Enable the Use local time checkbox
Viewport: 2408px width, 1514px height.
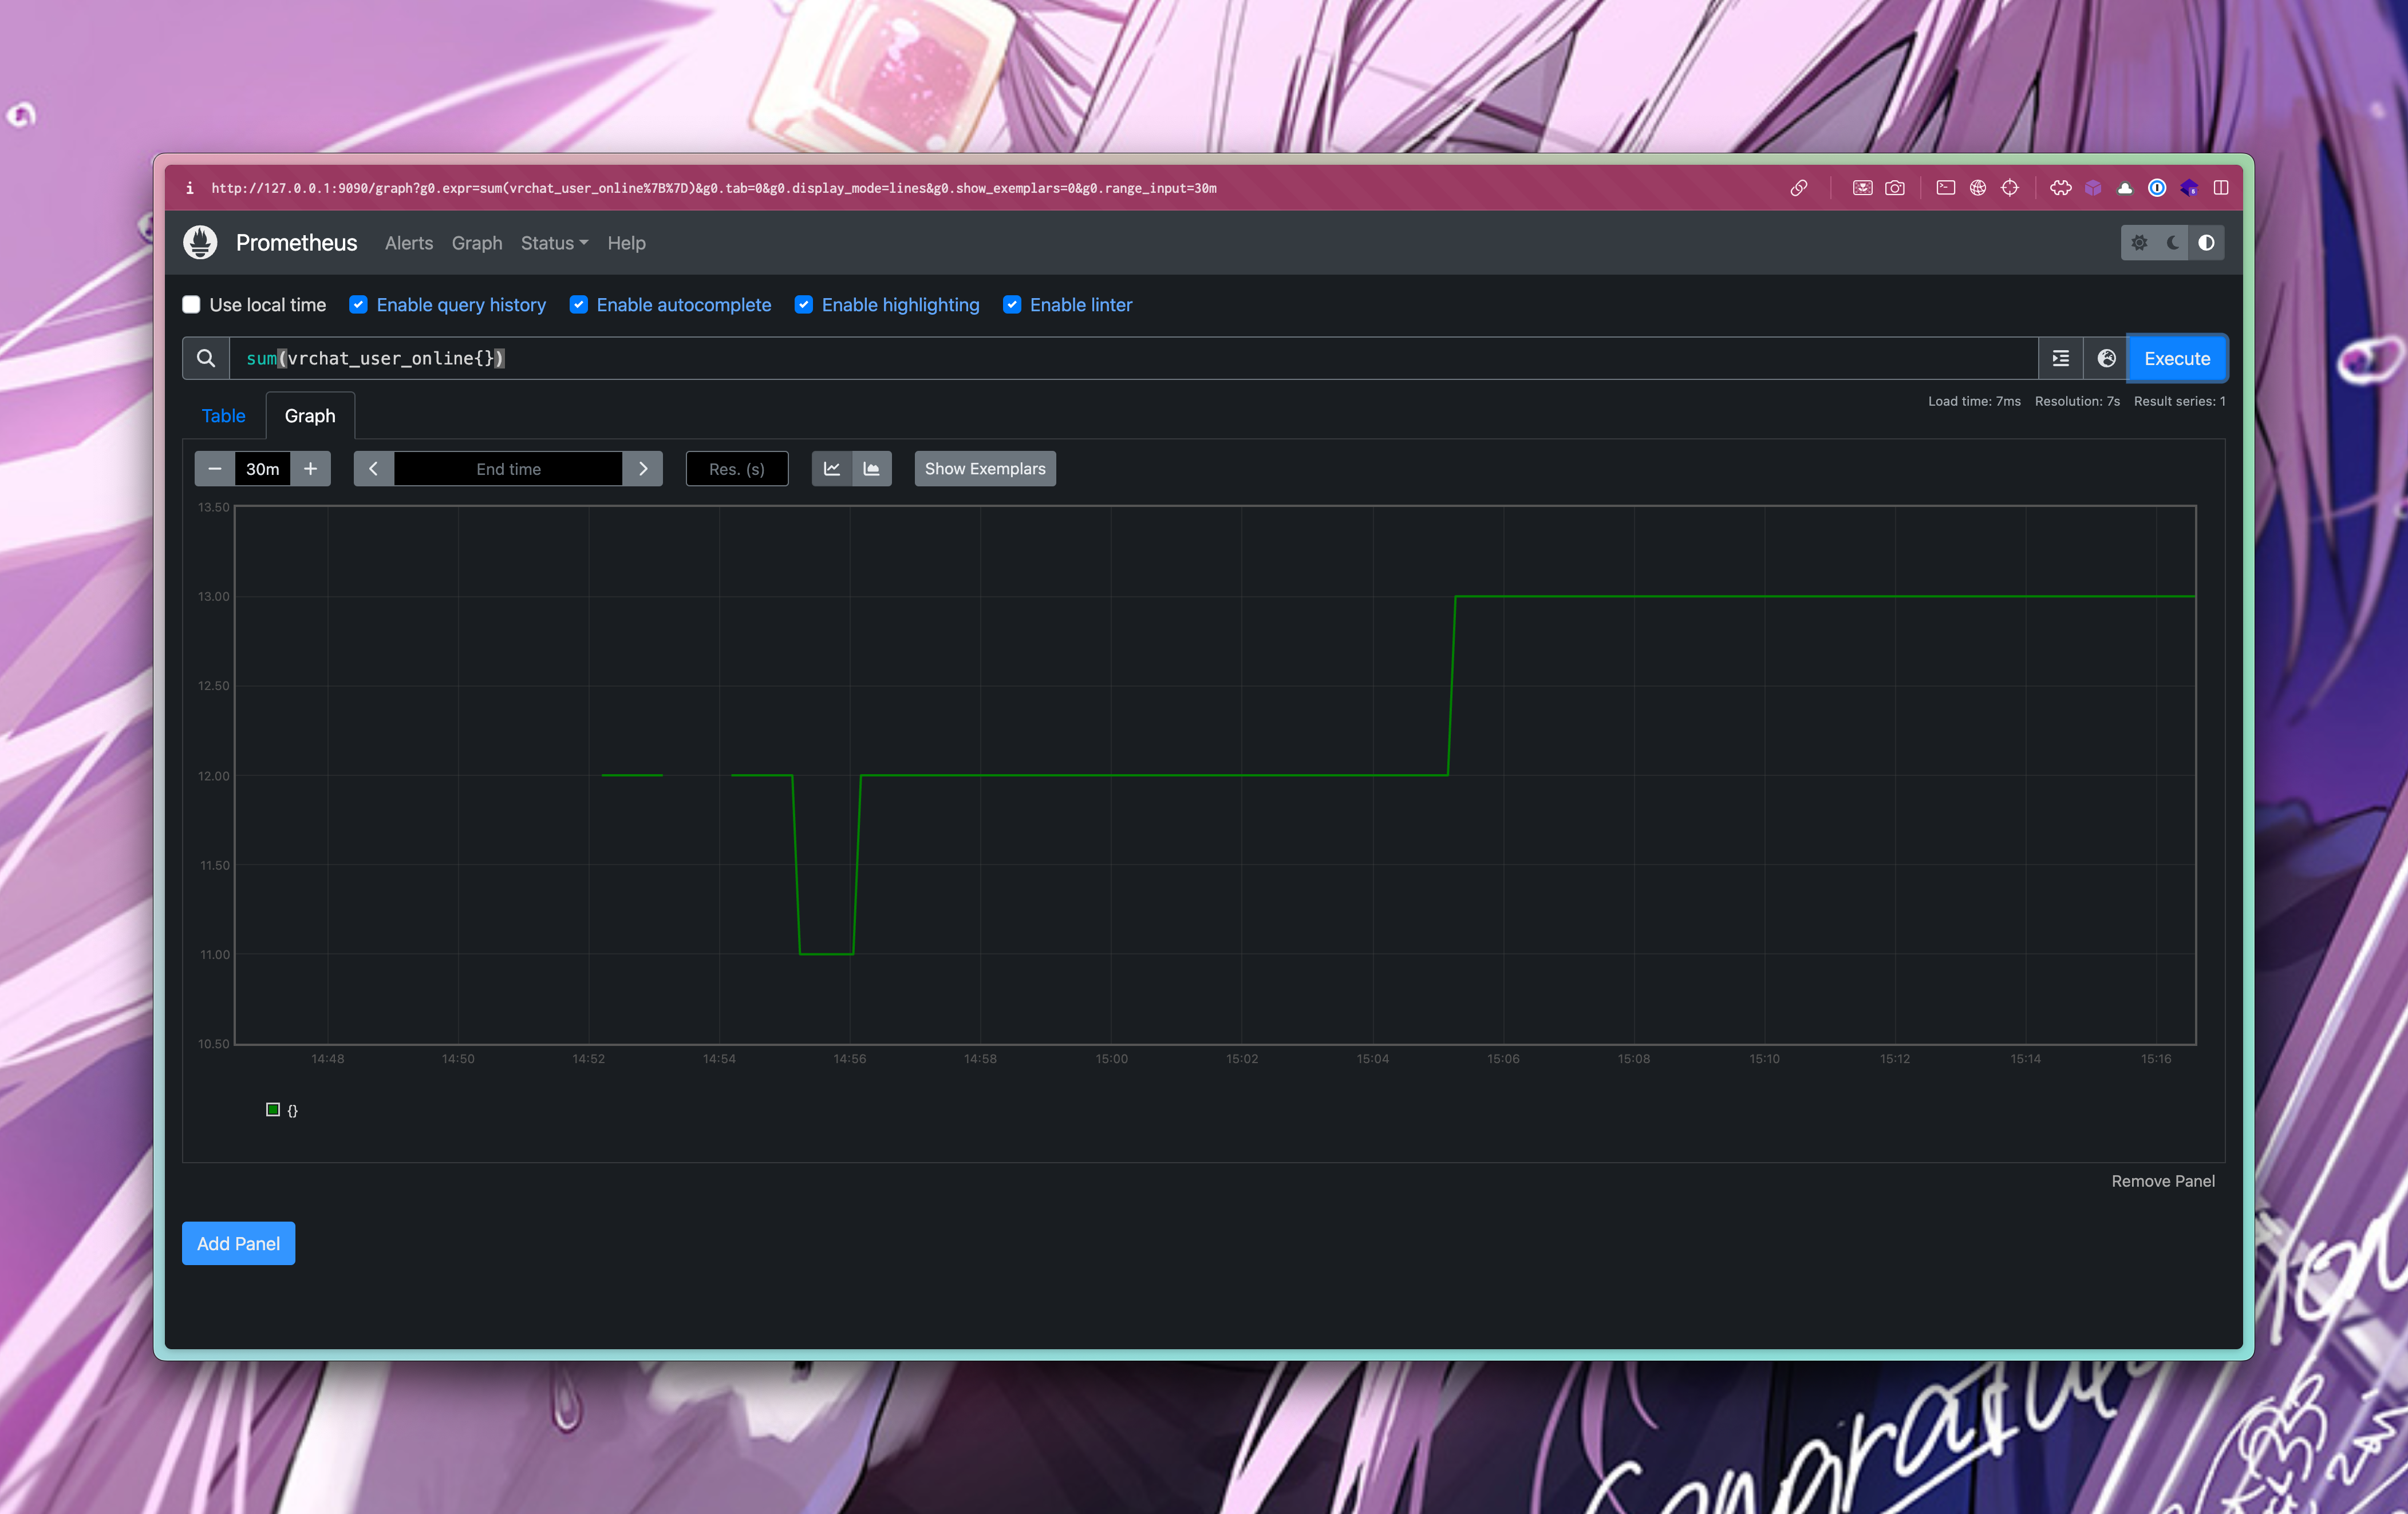click(x=191, y=305)
